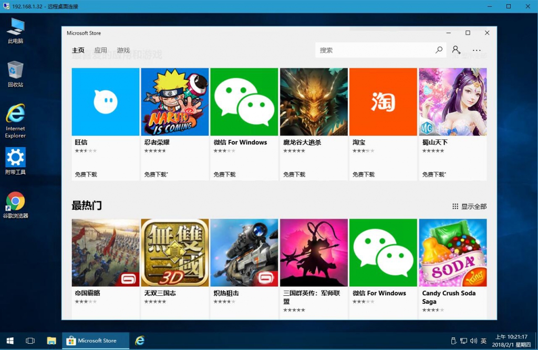Click the network tray icon

463,341
